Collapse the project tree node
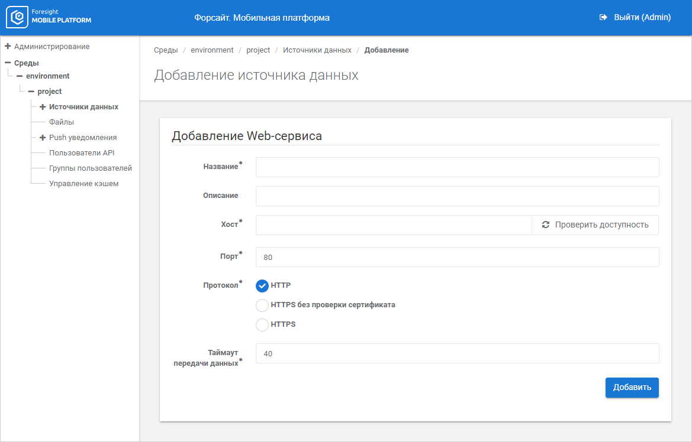 point(31,92)
